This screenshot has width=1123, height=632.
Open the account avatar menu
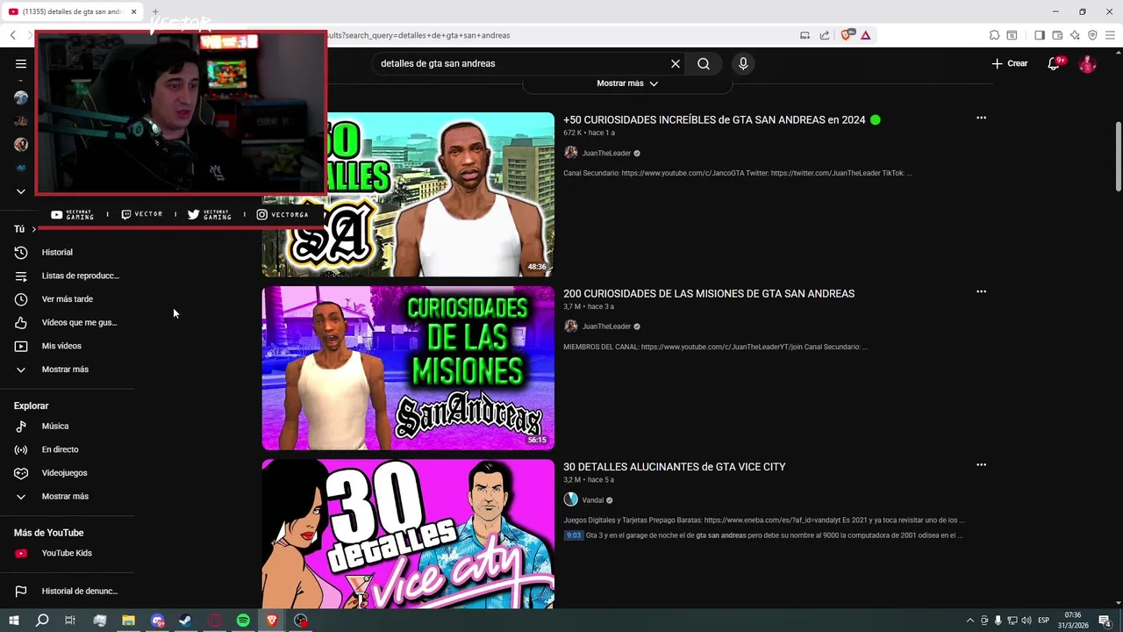pyautogui.click(x=1087, y=63)
